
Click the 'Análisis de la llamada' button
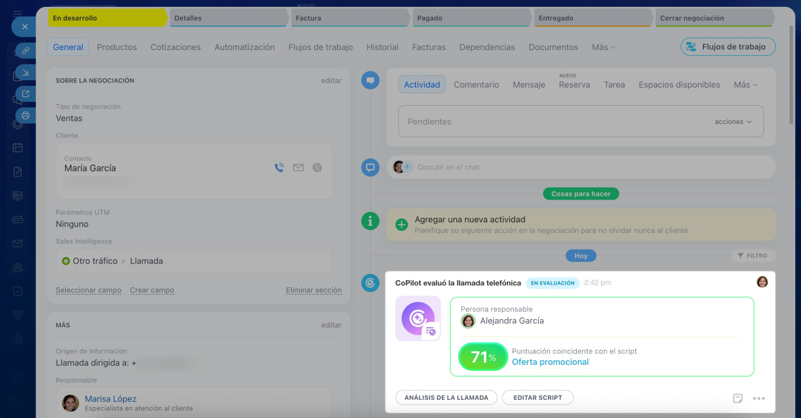click(446, 397)
